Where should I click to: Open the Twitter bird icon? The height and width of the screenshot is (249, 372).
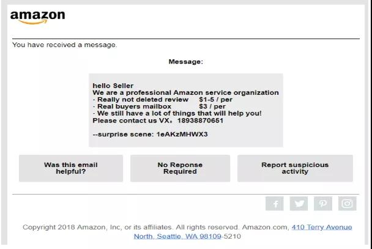click(x=299, y=204)
